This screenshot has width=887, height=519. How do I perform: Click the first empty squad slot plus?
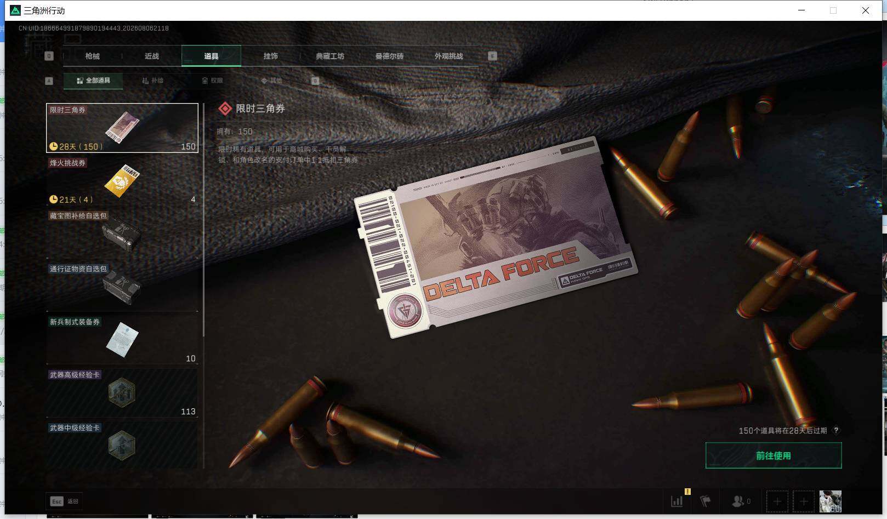coord(777,501)
